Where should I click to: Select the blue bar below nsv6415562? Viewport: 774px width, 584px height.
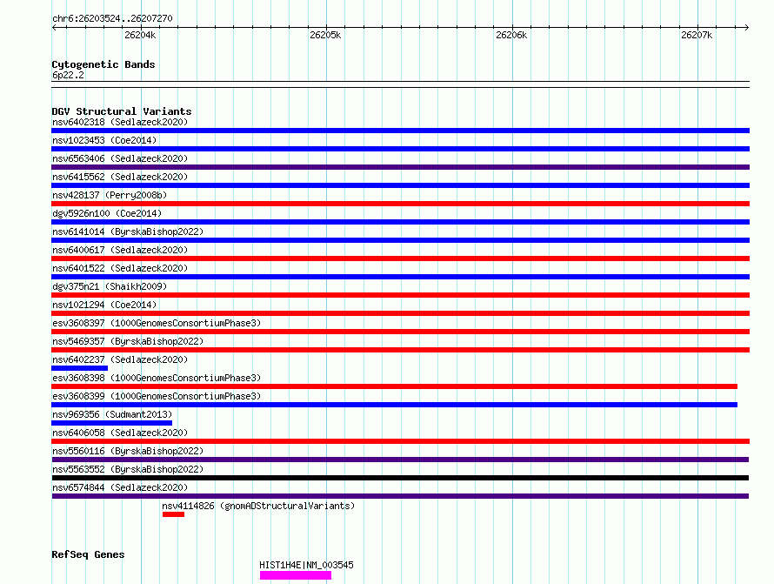[400, 185]
